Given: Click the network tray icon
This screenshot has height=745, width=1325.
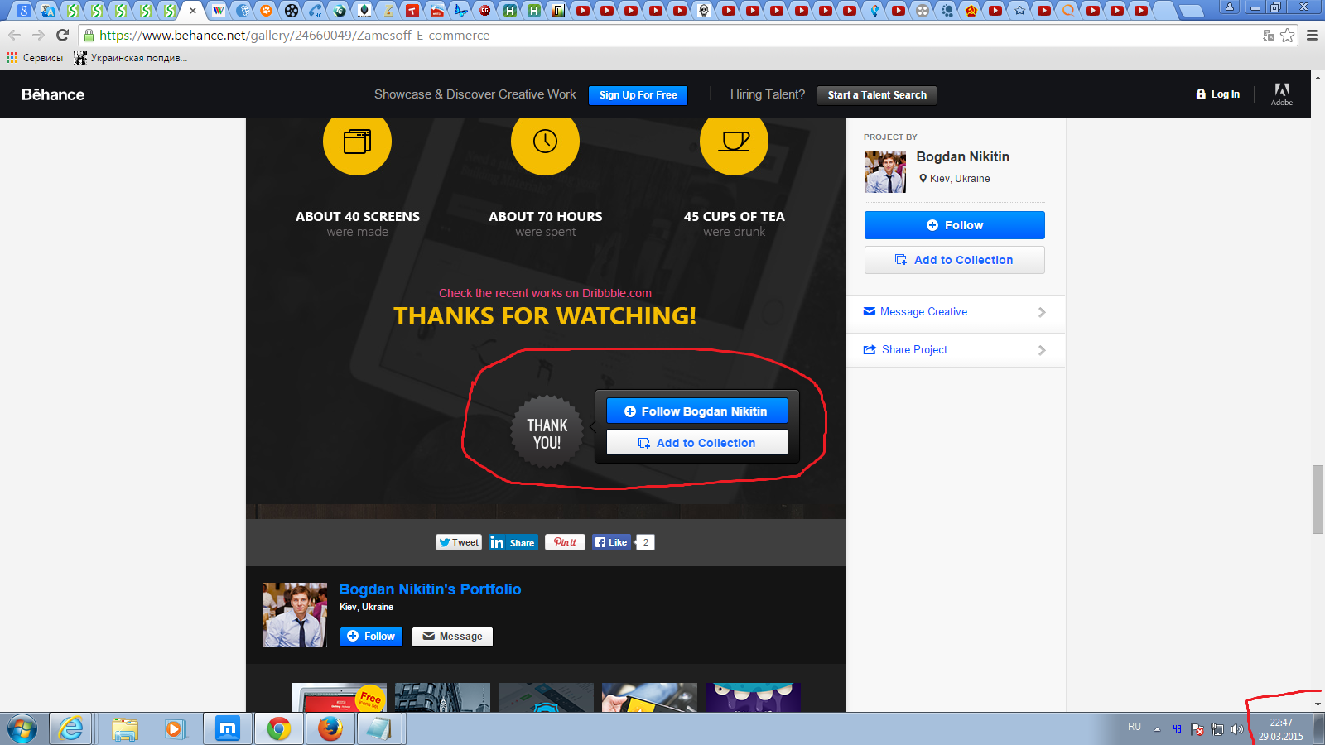Looking at the screenshot, I should (1217, 729).
